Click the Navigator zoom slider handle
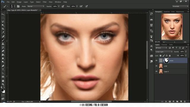 pos(175,42)
